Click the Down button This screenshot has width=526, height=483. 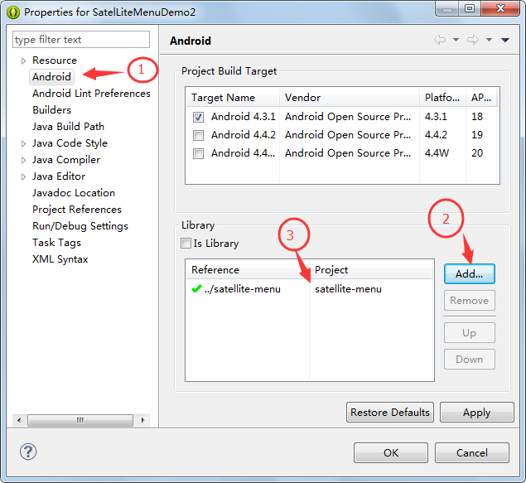pyautogui.click(x=470, y=360)
